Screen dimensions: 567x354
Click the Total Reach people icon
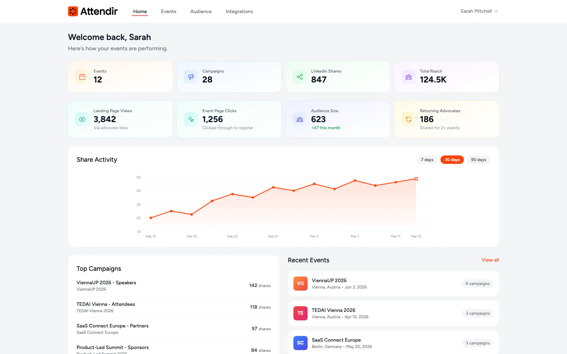coord(409,77)
